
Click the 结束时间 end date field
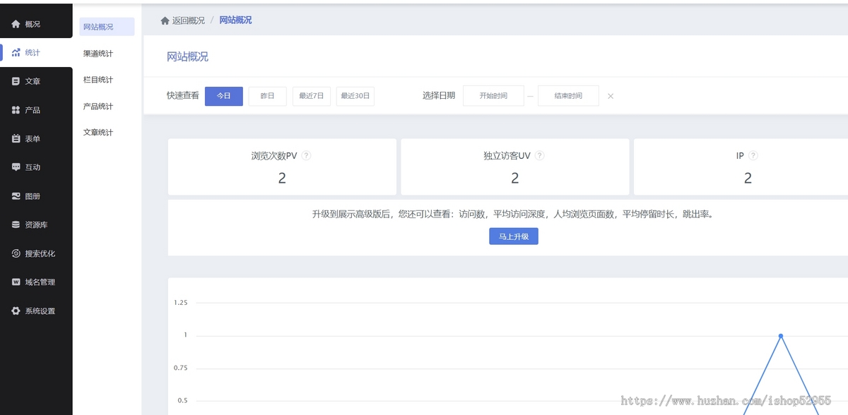(568, 96)
